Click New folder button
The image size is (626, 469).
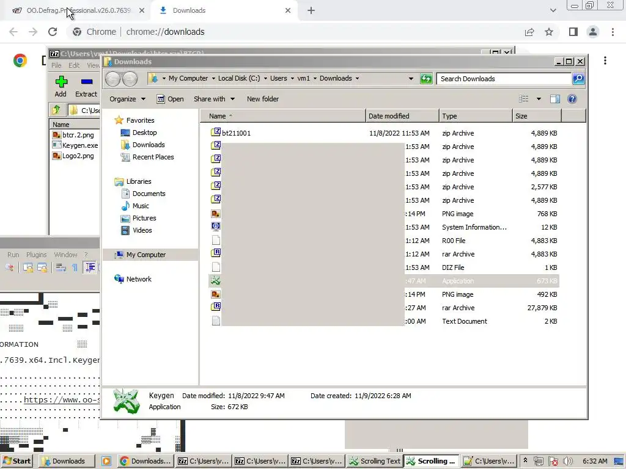click(x=263, y=99)
